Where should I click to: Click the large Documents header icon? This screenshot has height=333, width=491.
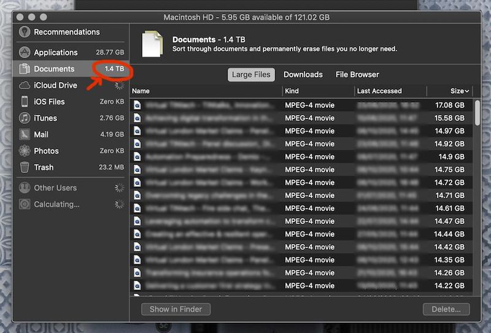click(x=152, y=44)
